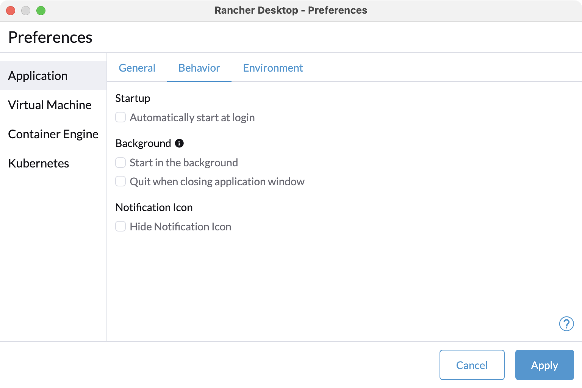
Task: Switch to the General tab
Action: pyautogui.click(x=137, y=68)
